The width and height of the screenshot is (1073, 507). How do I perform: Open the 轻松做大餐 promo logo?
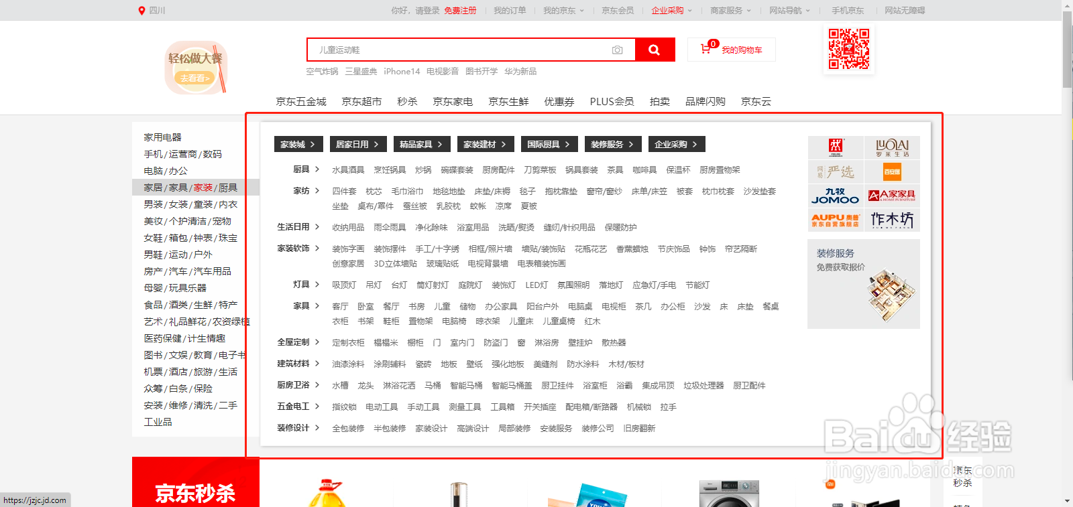(196, 68)
